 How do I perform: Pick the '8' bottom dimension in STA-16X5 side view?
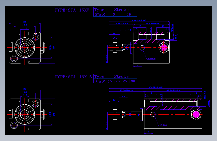tap(138, 65)
